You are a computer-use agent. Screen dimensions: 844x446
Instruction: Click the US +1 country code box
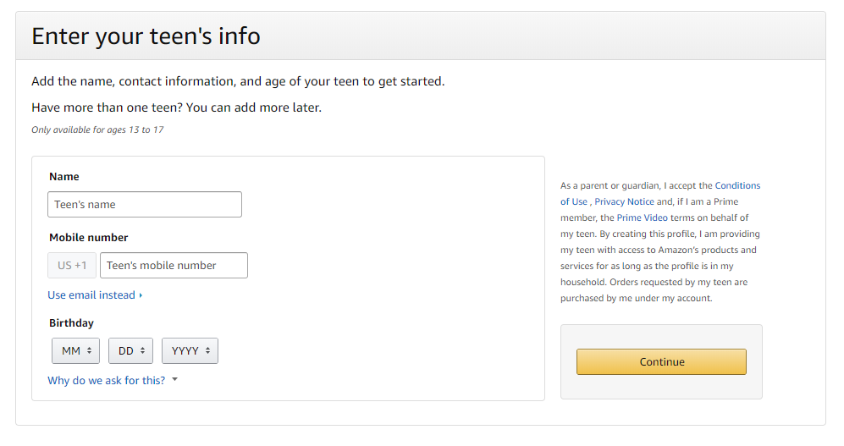coord(72,266)
